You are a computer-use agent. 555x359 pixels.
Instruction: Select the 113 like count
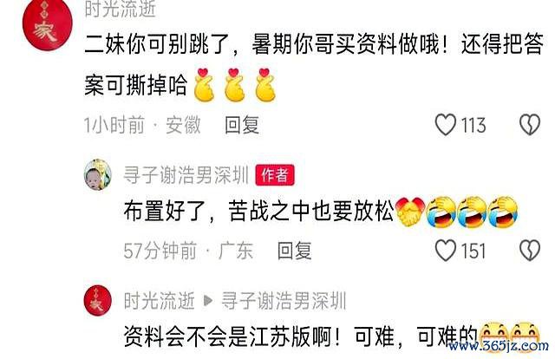pyautogui.click(x=473, y=125)
